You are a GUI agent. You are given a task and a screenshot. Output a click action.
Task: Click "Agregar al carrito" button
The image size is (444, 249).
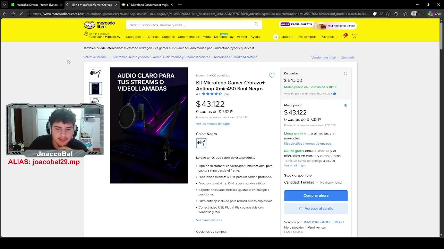coord(316,209)
